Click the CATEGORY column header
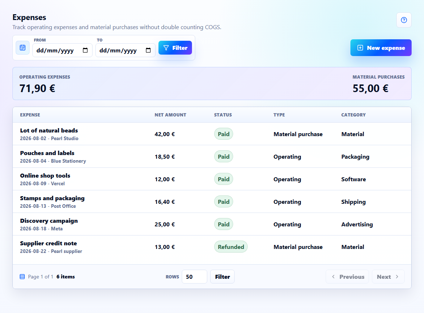Screen dimensions: 424x313 click(353, 115)
